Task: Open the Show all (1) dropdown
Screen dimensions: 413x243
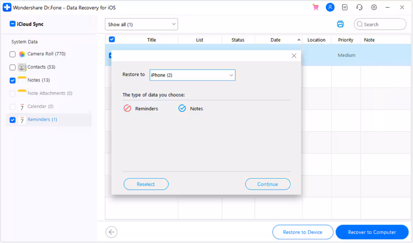Action: pos(141,24)
